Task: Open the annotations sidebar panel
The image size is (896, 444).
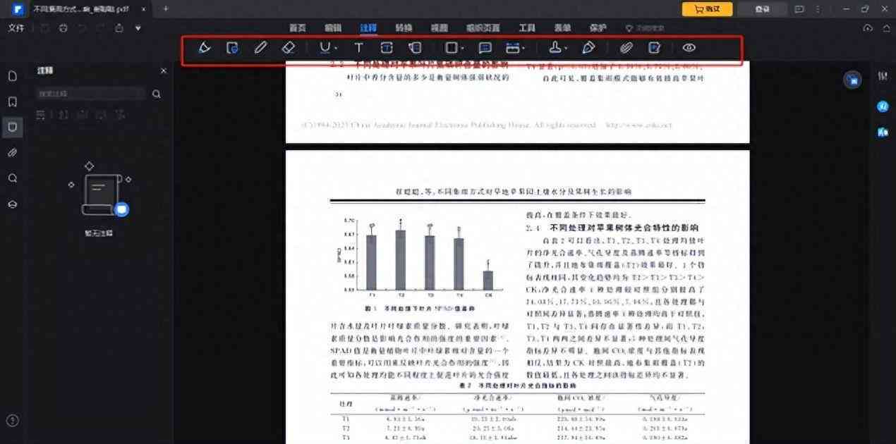Action: (12, 127)
